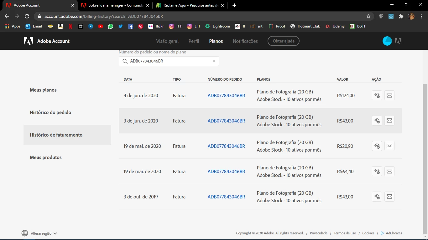Switch to Reclame Aqui browser tab
Screen dimensions: 428x240
point(190,5)
